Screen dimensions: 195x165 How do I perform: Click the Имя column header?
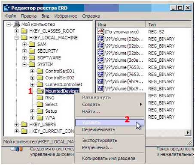121,24
